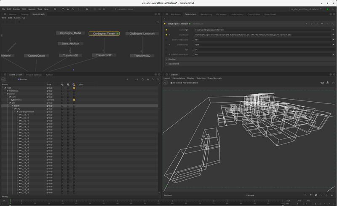Click the timeline ruler near frame 25

[76, 203]
